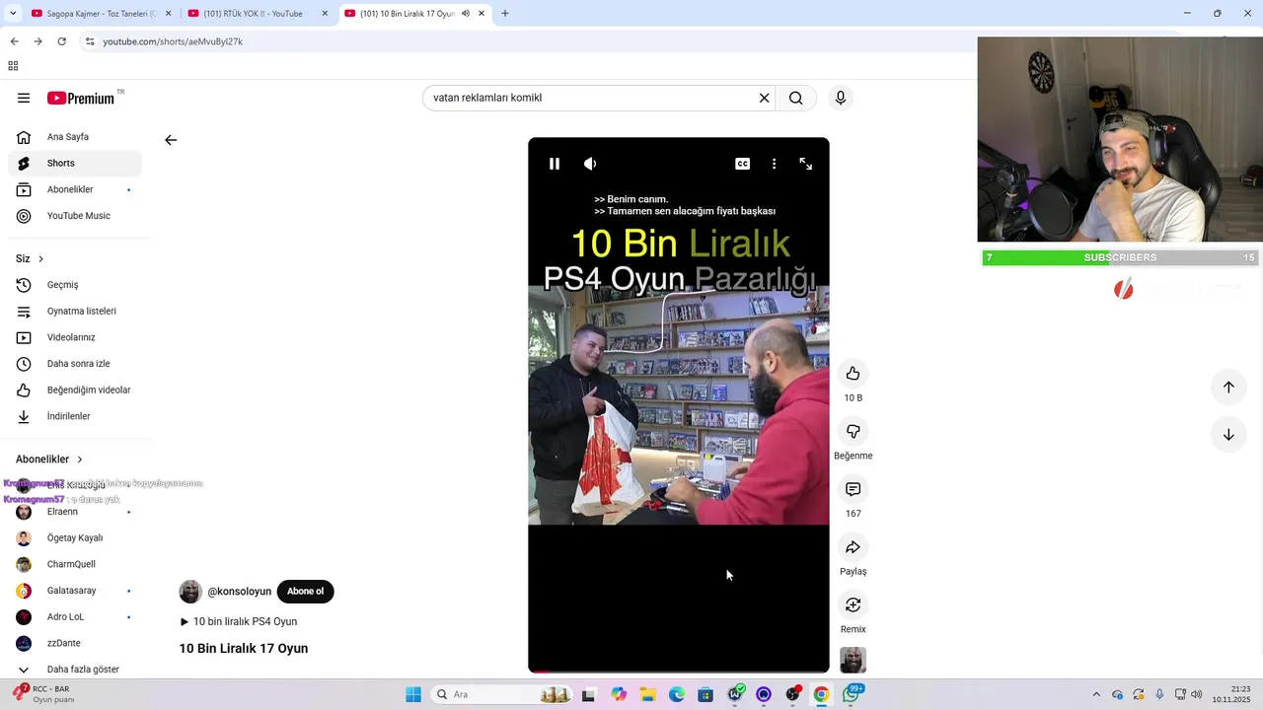Open File Explorer from taskbar
This screenshot has width=1263, height=710.
[648, 694]
